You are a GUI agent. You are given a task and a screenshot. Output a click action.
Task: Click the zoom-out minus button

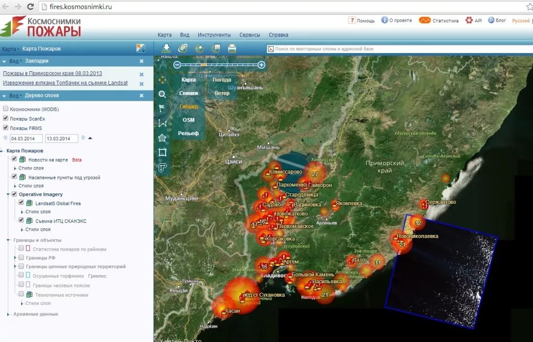[x=177, y=65]
